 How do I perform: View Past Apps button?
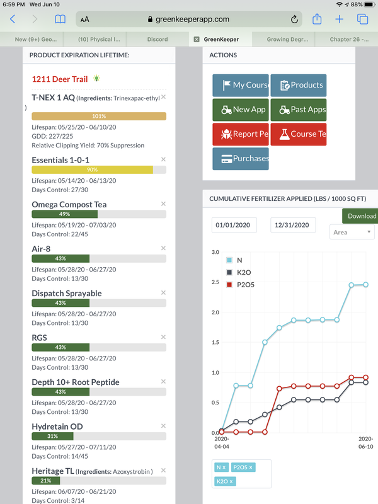tap(298, 110)
